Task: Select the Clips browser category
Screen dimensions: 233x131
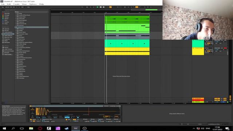Action: 6,41
